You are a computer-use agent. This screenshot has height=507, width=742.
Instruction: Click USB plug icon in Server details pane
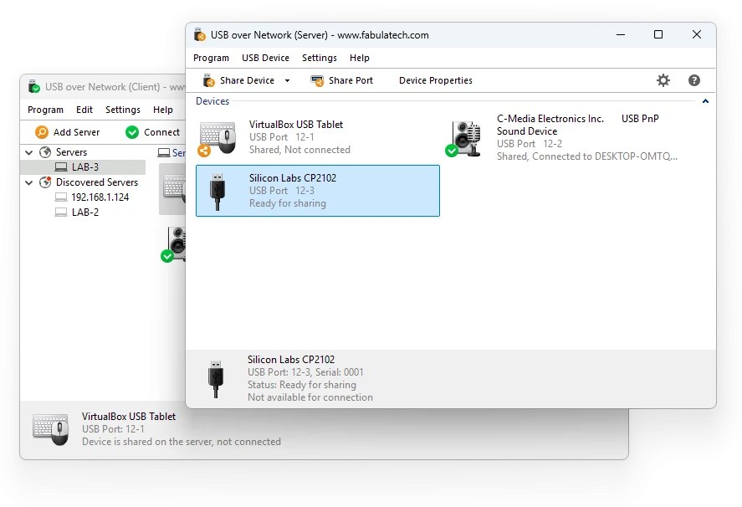pyautogui.click(x=216, y=379)
